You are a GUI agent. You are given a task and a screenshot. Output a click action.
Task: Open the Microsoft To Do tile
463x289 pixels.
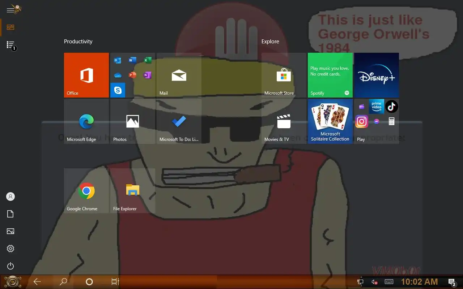(x=179, y=121)
